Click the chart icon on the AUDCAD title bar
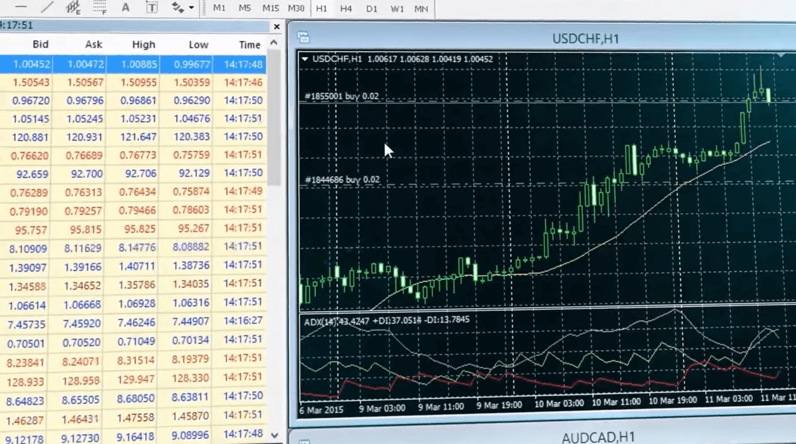The height and width of the screenshot is (444, 796). (x=305, y=438)
